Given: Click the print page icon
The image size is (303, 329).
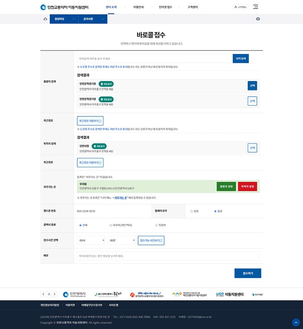Looking at the screenshot, I should tap(258, 19).
